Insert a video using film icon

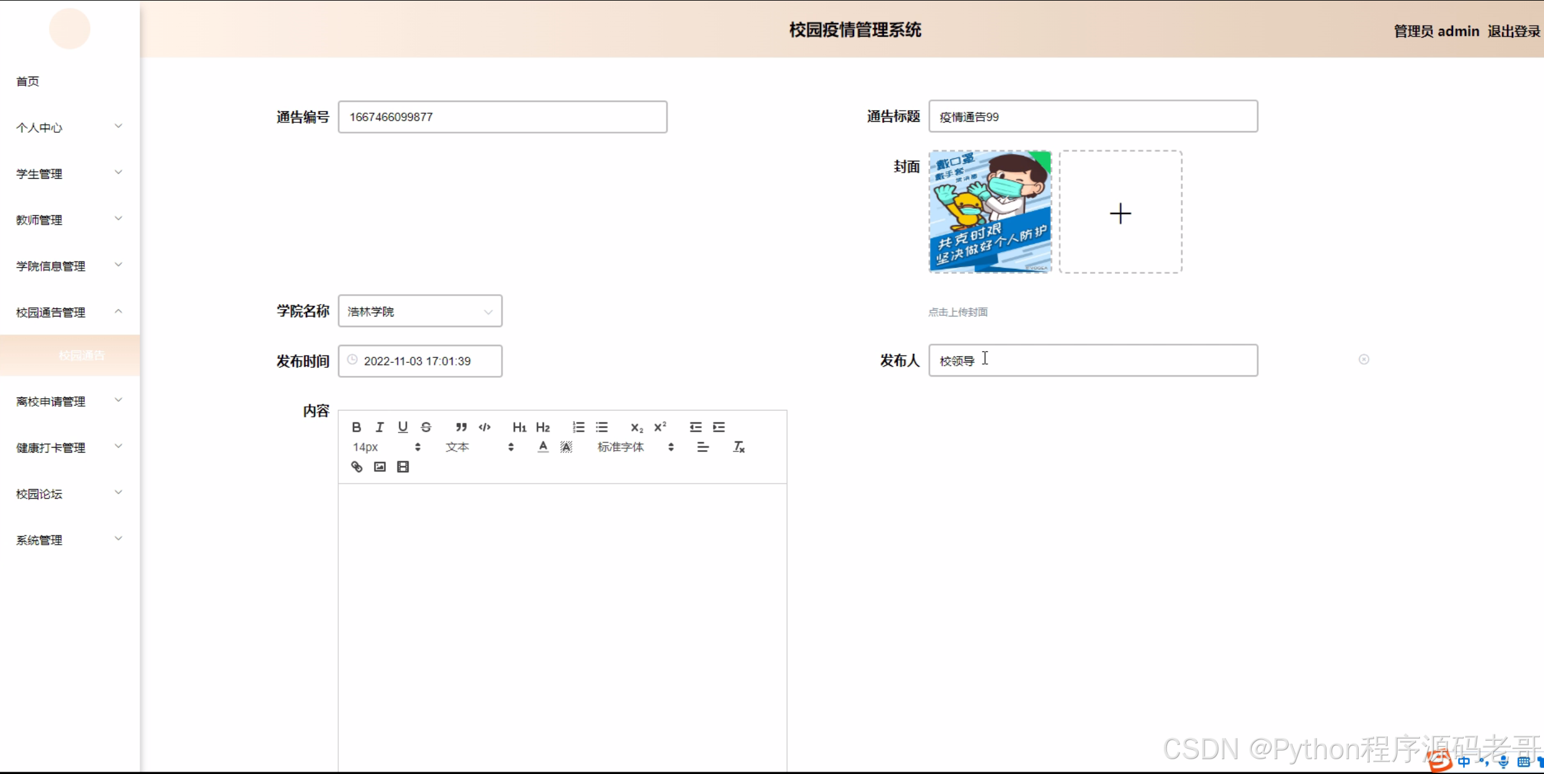(403, 467)
